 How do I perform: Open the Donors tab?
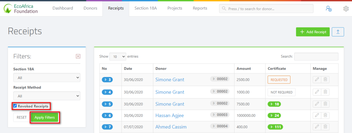coord(90,8)
